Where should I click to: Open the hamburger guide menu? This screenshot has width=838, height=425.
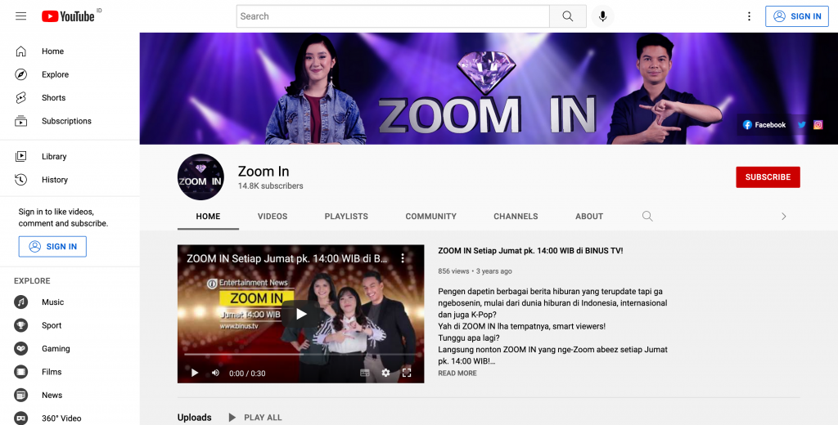(21, 16)
